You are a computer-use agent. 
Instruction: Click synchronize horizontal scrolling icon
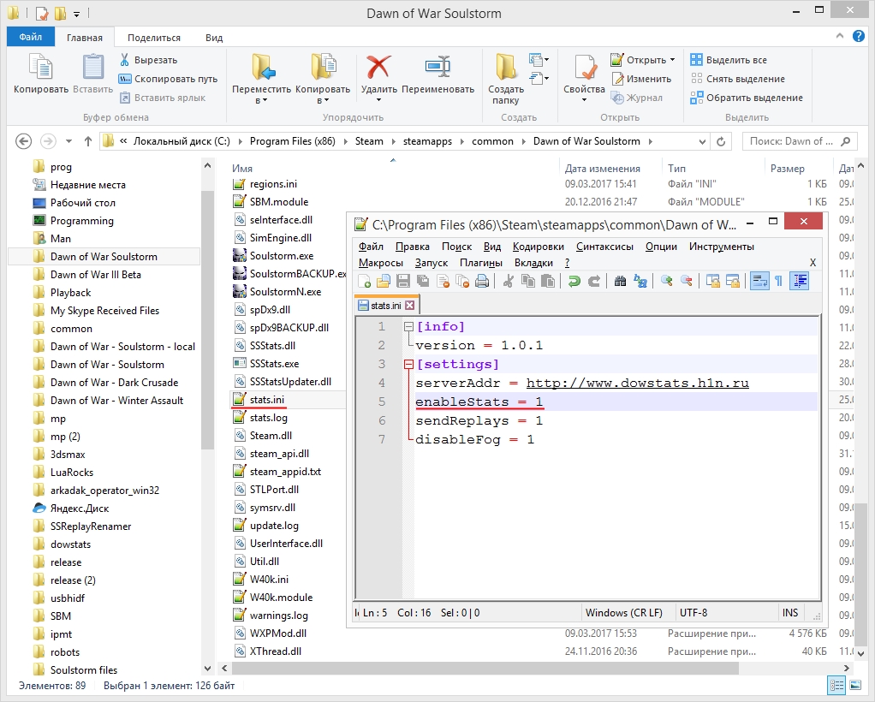(x=733, y=282)
